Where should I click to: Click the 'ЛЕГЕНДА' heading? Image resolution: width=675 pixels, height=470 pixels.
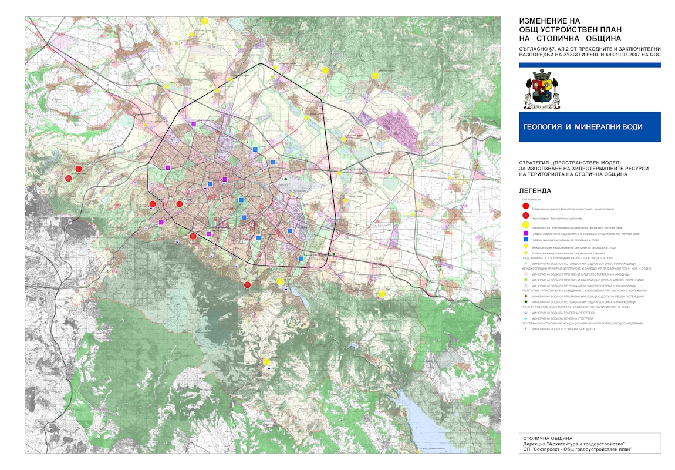coord(535,191)
